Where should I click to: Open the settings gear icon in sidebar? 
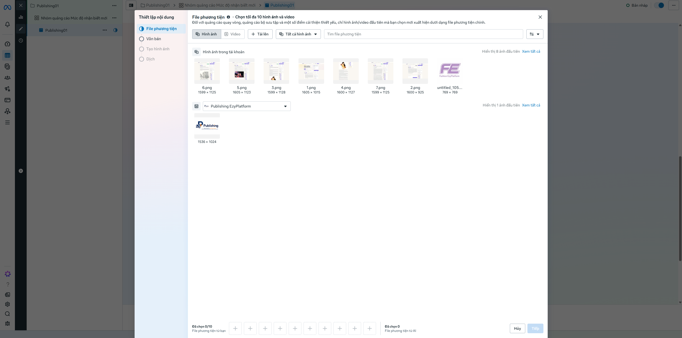7,304
